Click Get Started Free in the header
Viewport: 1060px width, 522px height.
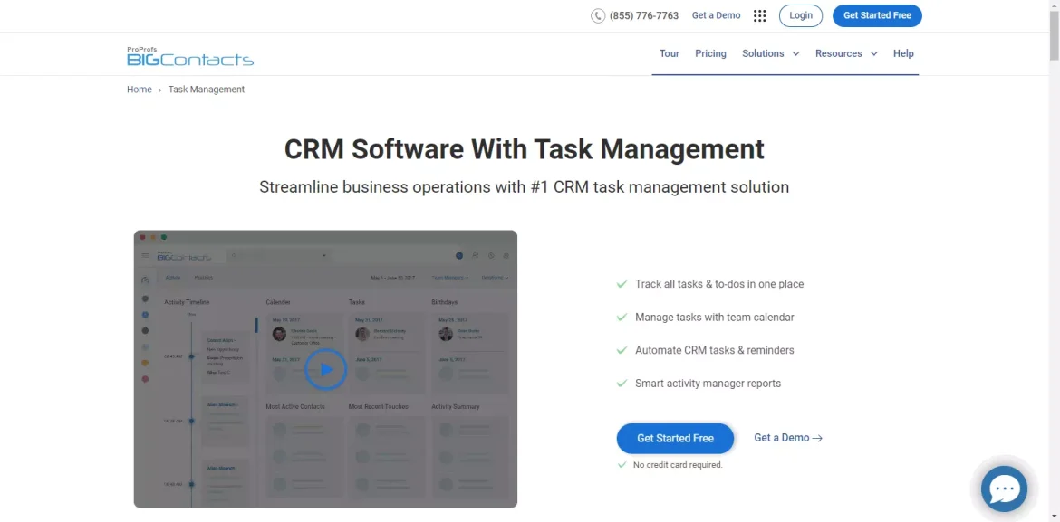point(877,15)
